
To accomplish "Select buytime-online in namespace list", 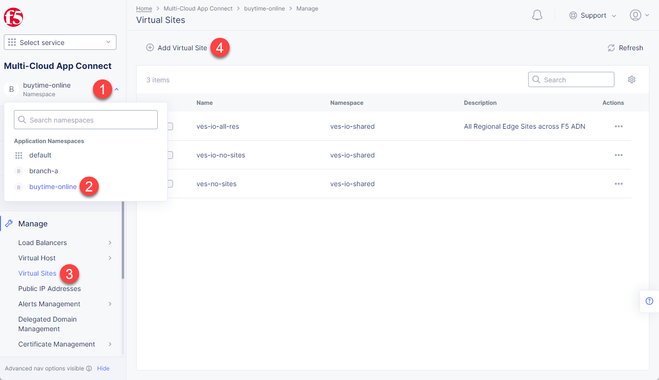I will click(x=53, y=187).
